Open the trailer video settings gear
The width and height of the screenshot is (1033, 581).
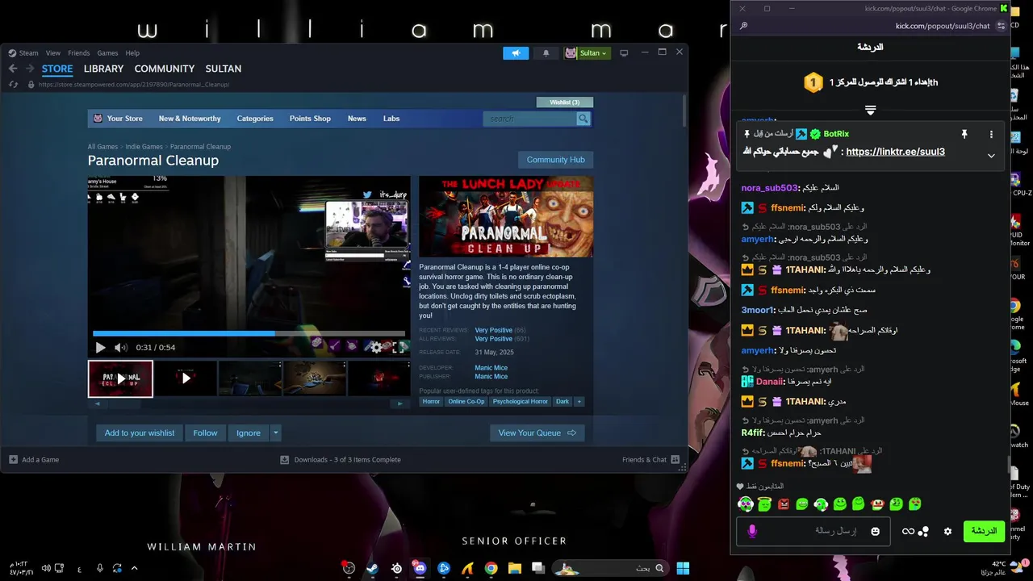point(376,348)
